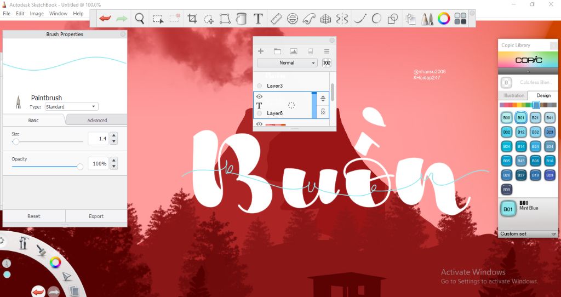Open the Window menu

click(58, 14)
